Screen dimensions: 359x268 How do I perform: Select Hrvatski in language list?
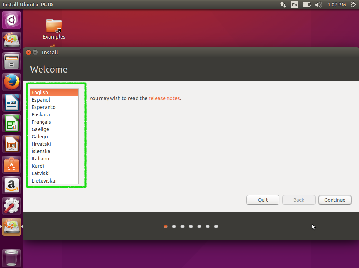point(55,144)
